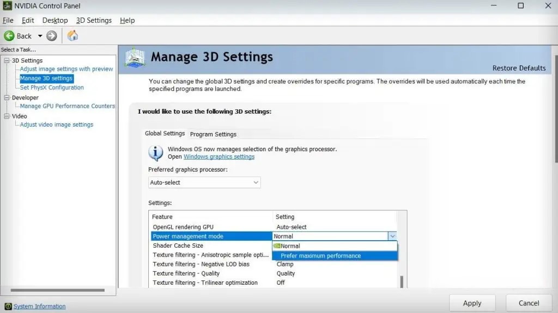This screenshot has width=558, height=313.
Task: Click Restore Defaults
Action: [x=519, y=68]
